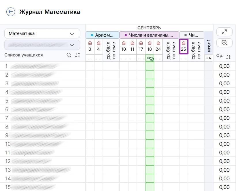Screen dimensions: 236x191
Task: Open the Математика subject dropdown
Action: click(42, 33)
